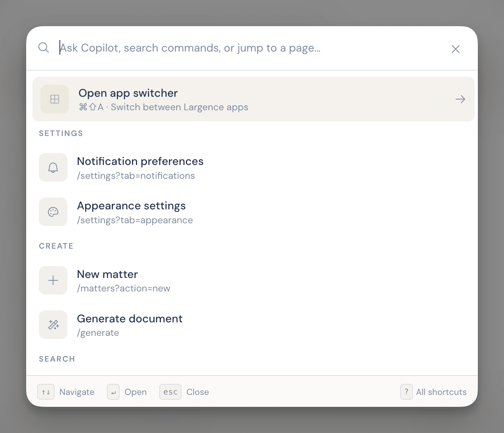Viewport: 504px width, 433px height.
Task: Choose Generate document command
Action: pyautogui.click(x=254, y=325)
